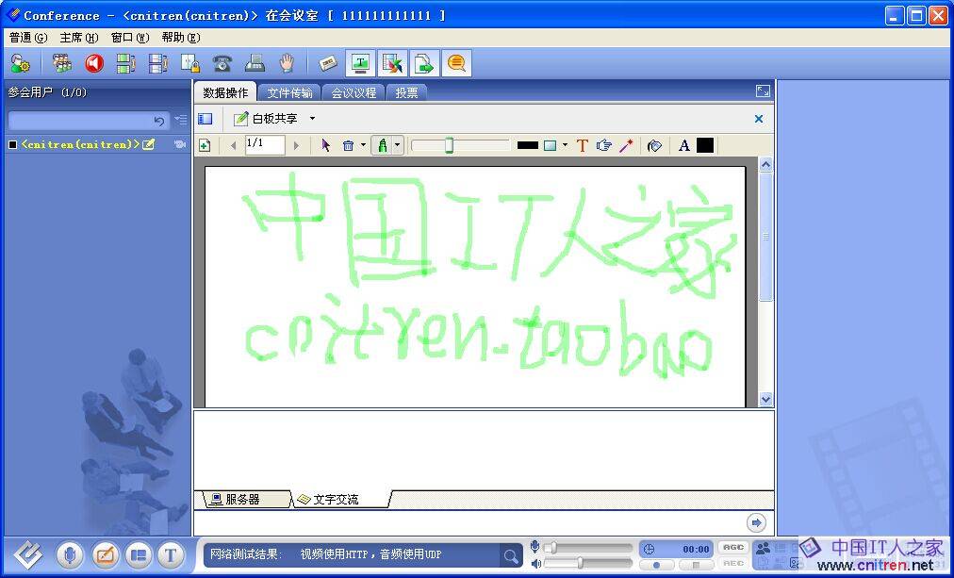Select the orange text T tool
Screen dimensions: 954x578
point(582,145)
